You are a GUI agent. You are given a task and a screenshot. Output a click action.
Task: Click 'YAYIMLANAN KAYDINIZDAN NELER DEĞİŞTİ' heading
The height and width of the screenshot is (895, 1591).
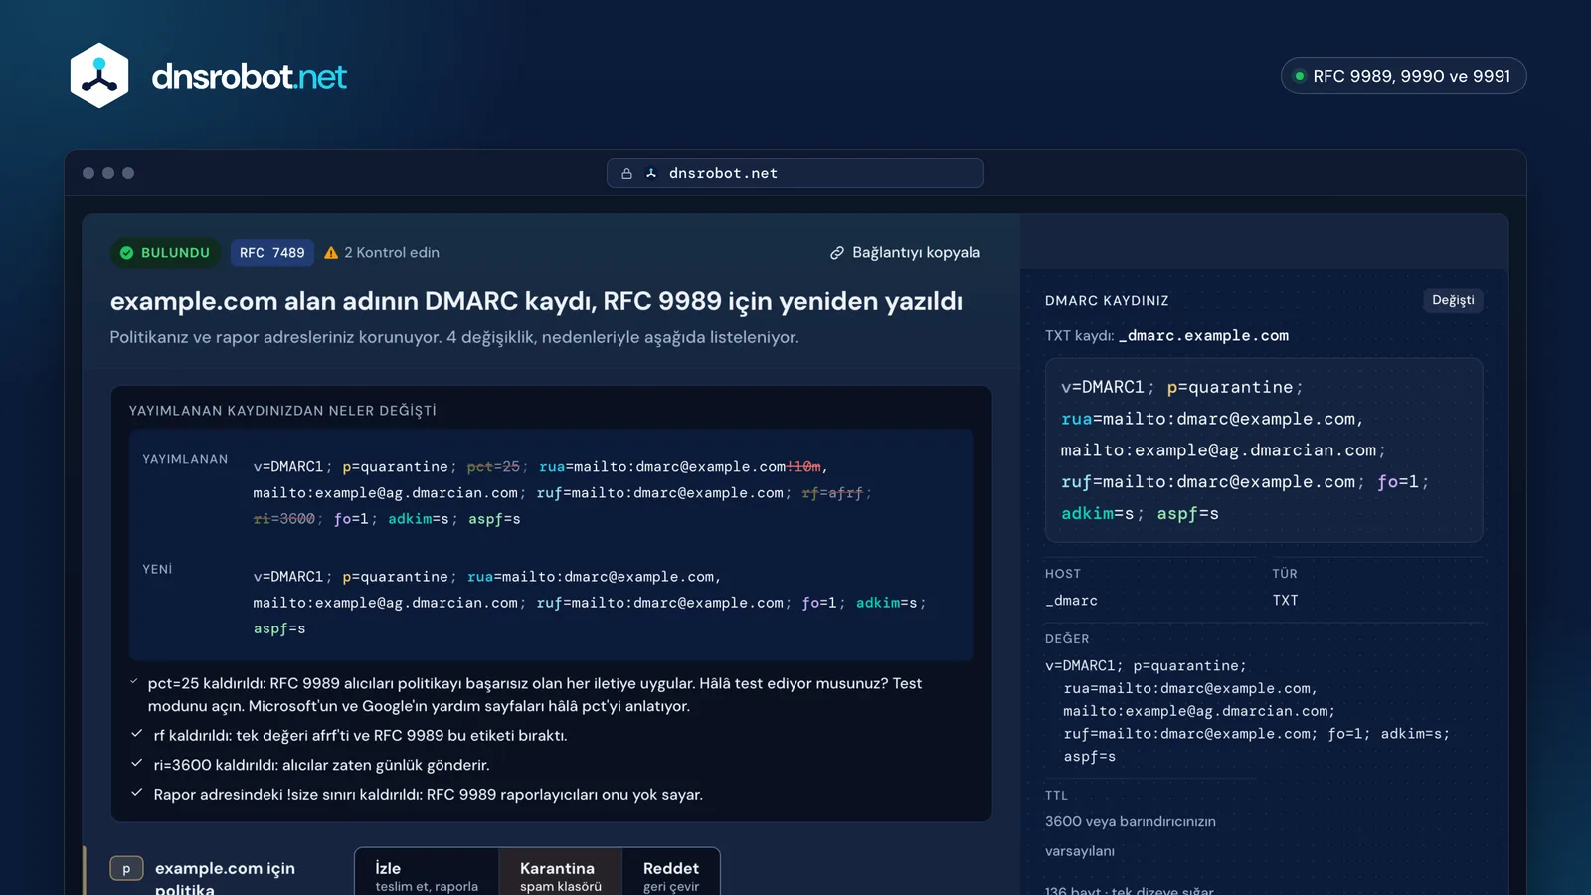pos(282,411)
